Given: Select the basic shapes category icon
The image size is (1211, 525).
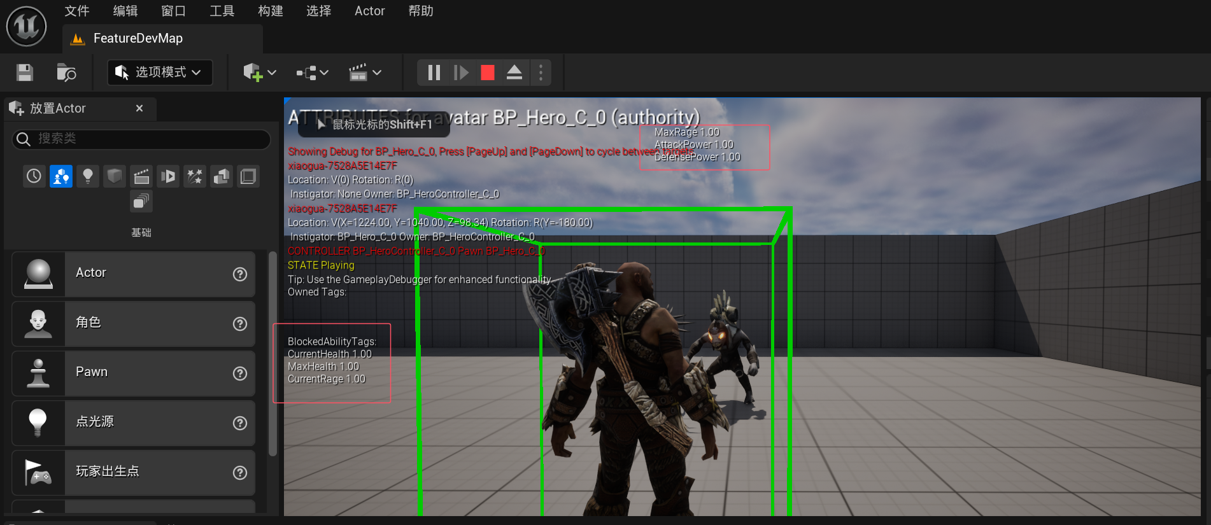Looking at the screenshot, I should click(x=61, y=176).
